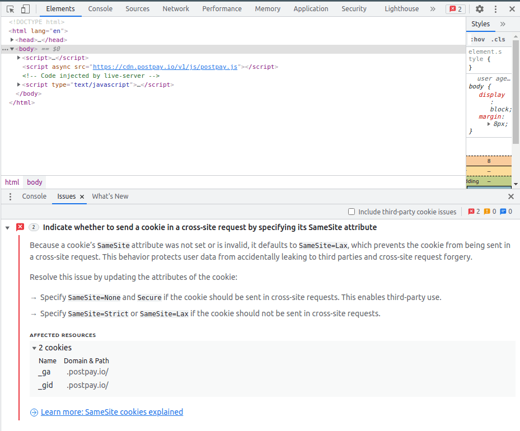
Task: Open DevTools settings gear
Action: (x=480, y=9)
